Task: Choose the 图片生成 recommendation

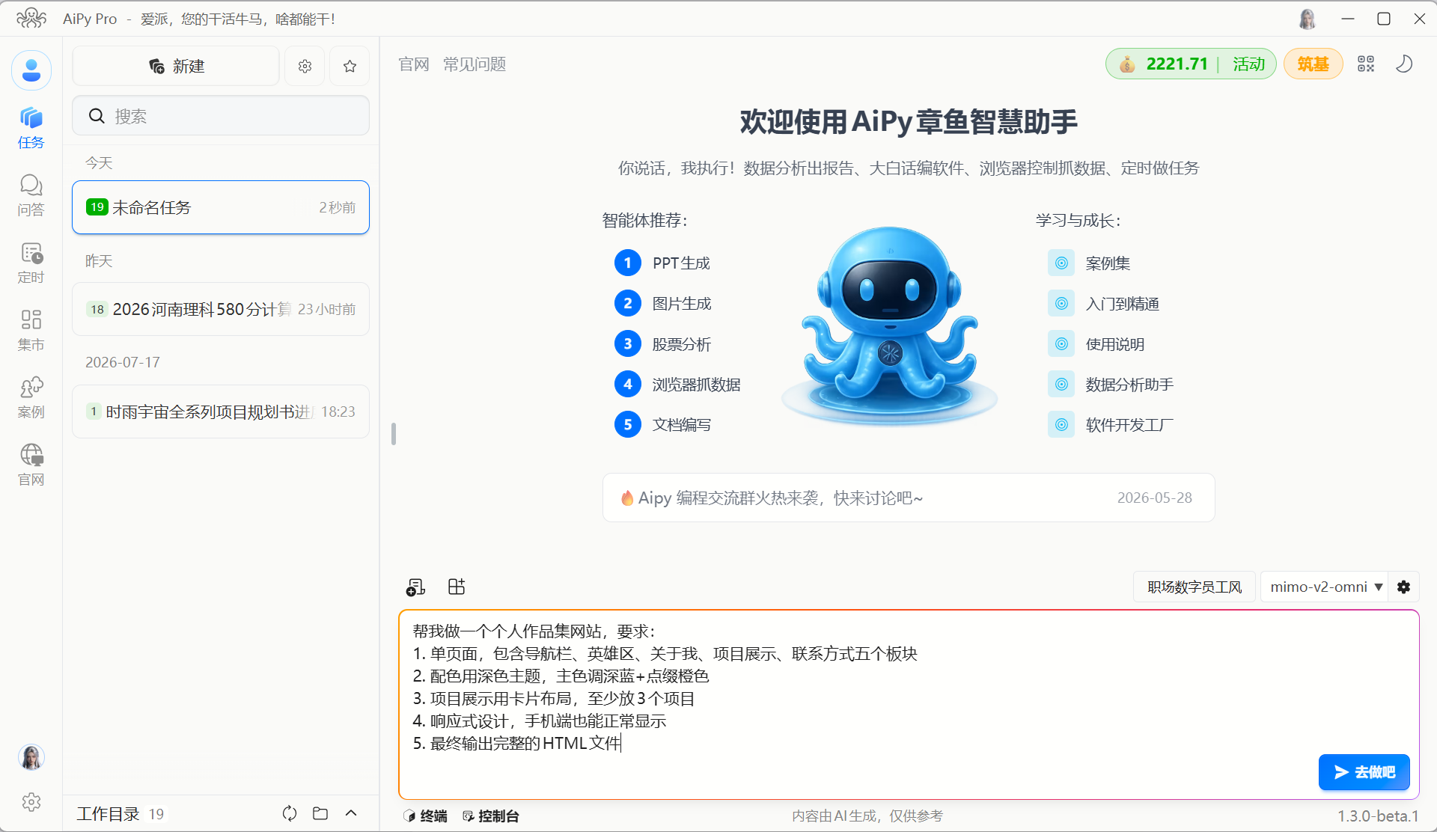Action: (x=663, y=303)
